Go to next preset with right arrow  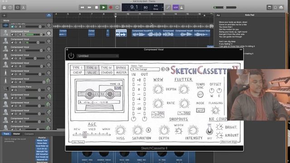167,69
